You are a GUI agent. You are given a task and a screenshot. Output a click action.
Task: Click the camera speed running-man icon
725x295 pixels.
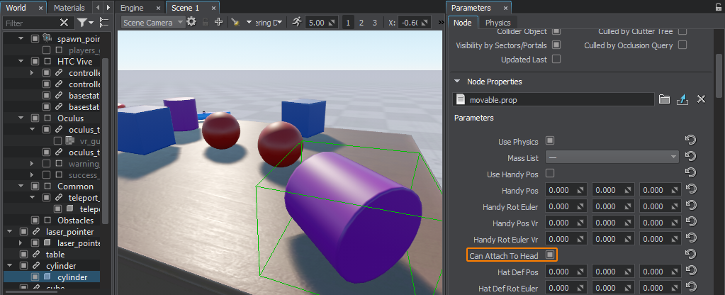(x=296, y=23)
